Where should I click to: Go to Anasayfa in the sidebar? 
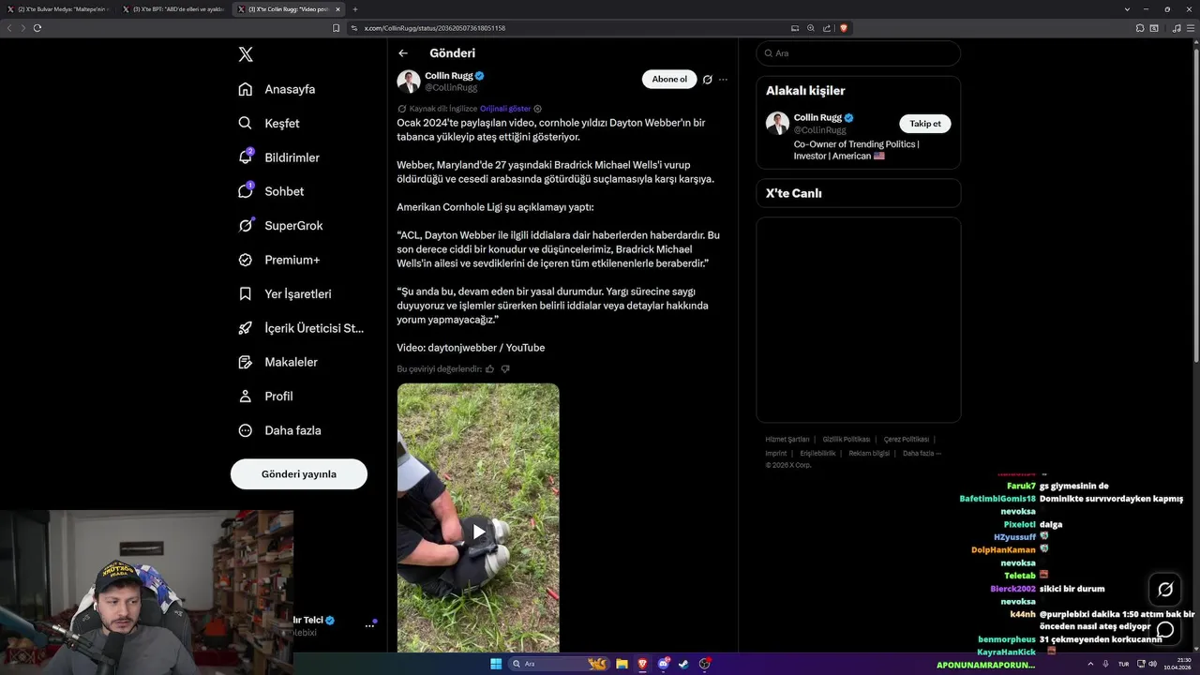pyautogui.click(x=277, y=89)
